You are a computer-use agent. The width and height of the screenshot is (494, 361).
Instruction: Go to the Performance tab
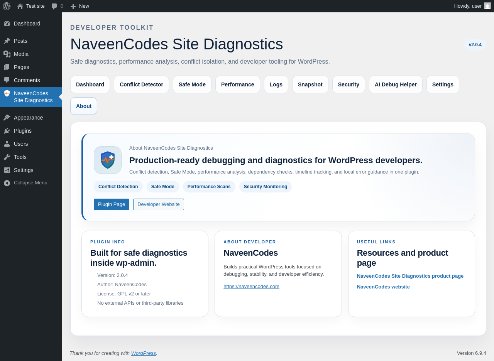238,84
